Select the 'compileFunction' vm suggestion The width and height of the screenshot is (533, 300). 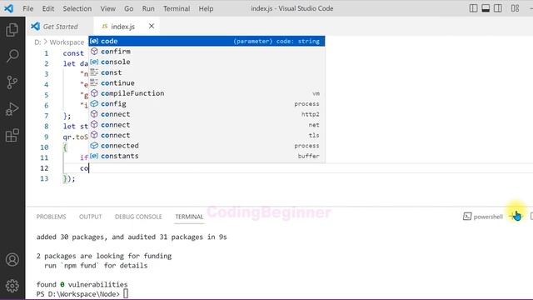coord(207,93)
